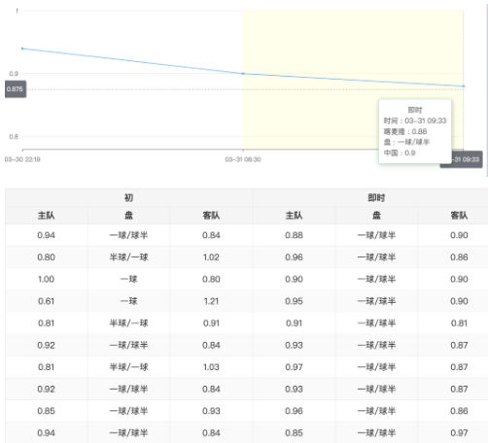The image size is (488, 443).
Task: Click the live away odds cell 0.97
Action: [x=459, y=433]
